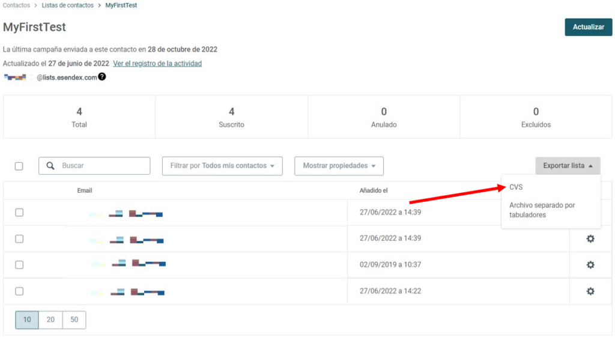This screenshot has width=615, height=337.
Task: Choose CVS export option
Action: (x=516, y=187)
